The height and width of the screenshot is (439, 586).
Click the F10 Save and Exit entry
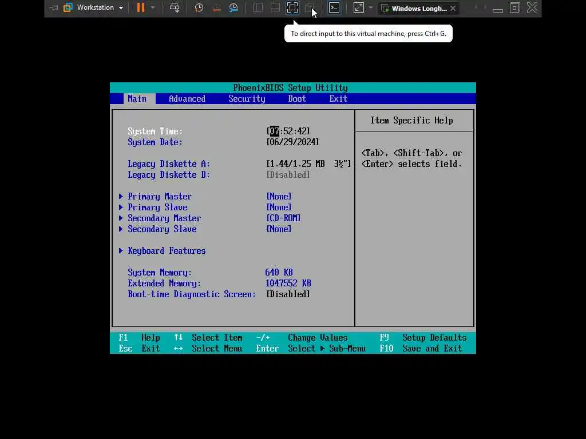[x=421, y=348]
